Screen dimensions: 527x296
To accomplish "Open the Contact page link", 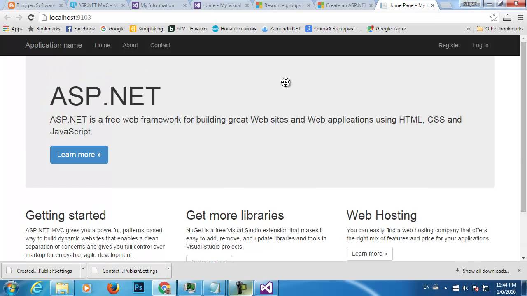I will pos(160,45).
